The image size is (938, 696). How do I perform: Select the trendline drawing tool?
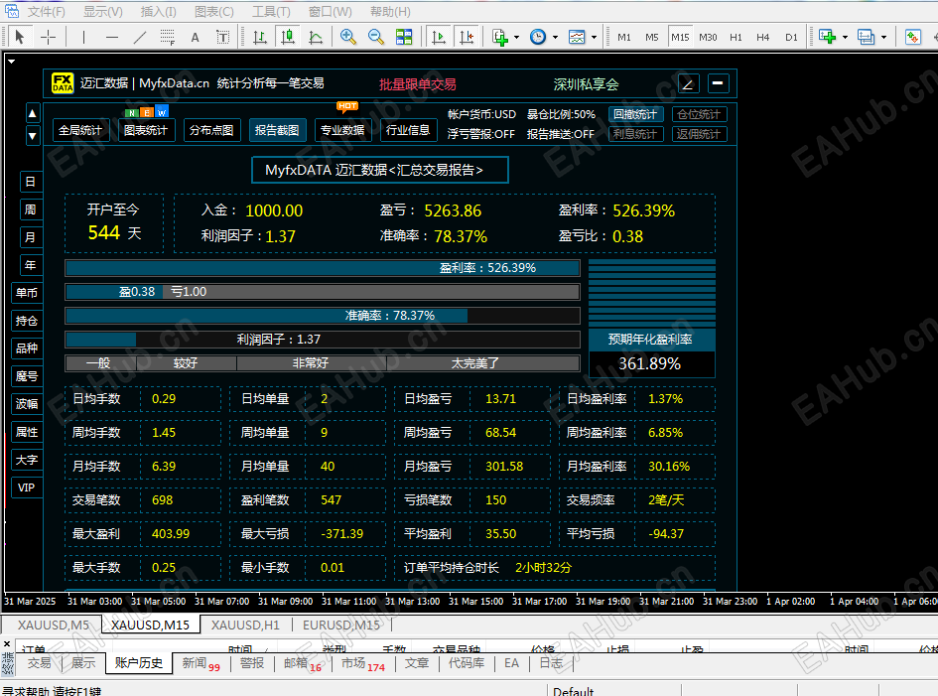click(139, 37)
